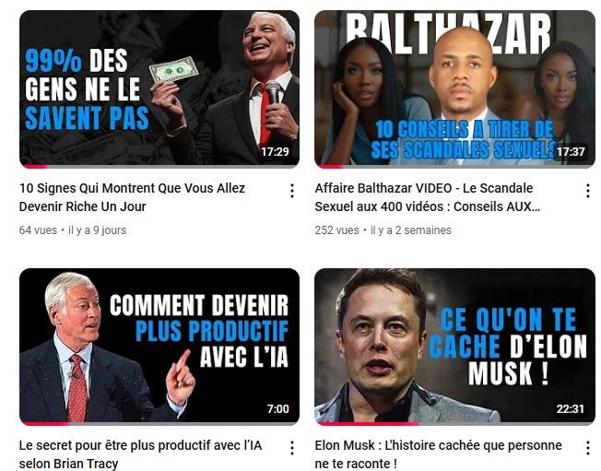Click watch progress bar on Elon Musk video
The image size is (601, 471).
click(x=454, y=424)
